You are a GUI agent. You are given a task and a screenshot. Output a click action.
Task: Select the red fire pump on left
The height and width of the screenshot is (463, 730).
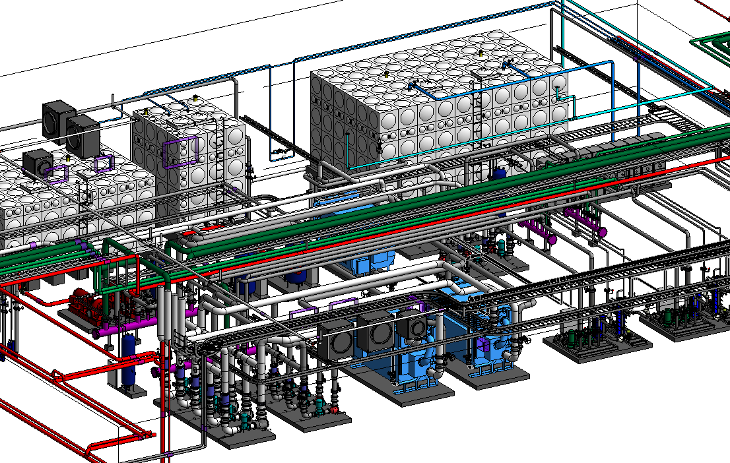(89, 306)
